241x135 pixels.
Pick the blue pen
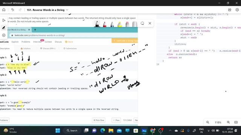click(x=112, y=24)
